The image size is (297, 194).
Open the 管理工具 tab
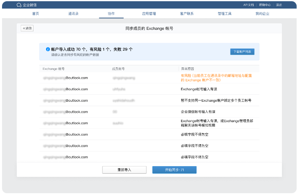click(x=224, y=13)
